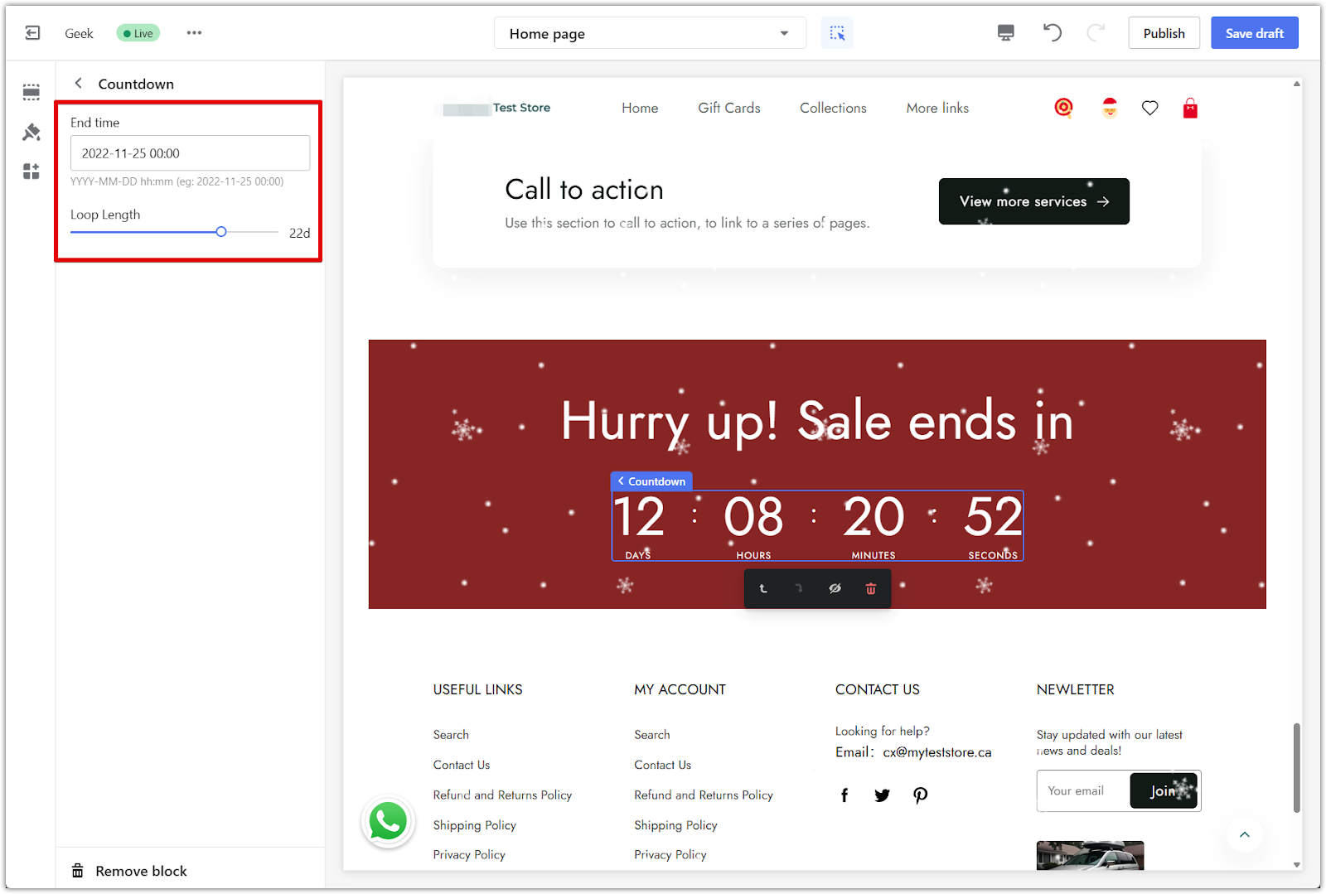Click the Call to action heading
Viewport: 1326px width, 894px height.
pos(584,190)
